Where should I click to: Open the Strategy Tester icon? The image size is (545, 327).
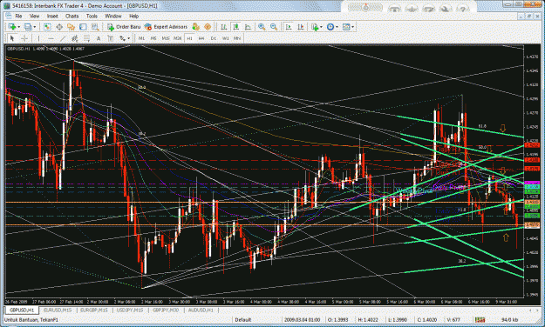point(95,27)
